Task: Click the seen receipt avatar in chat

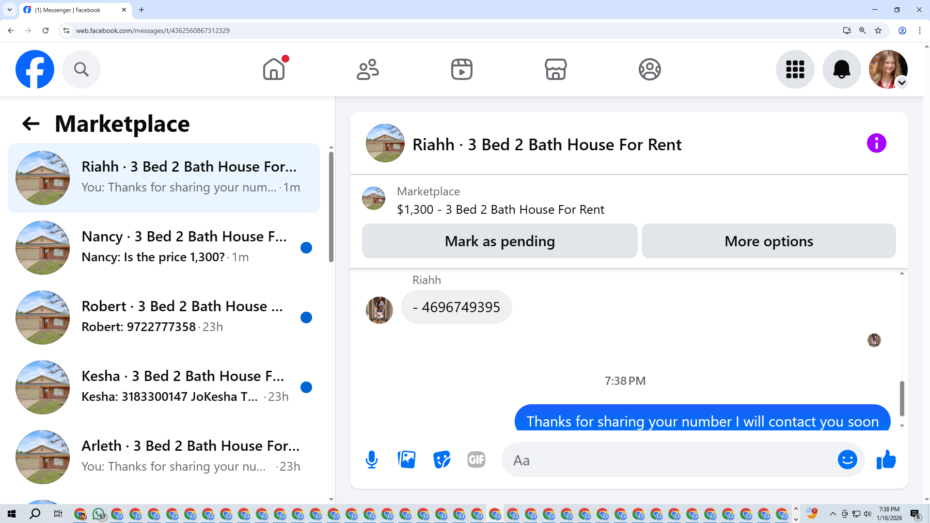Action: coord(874,340)
